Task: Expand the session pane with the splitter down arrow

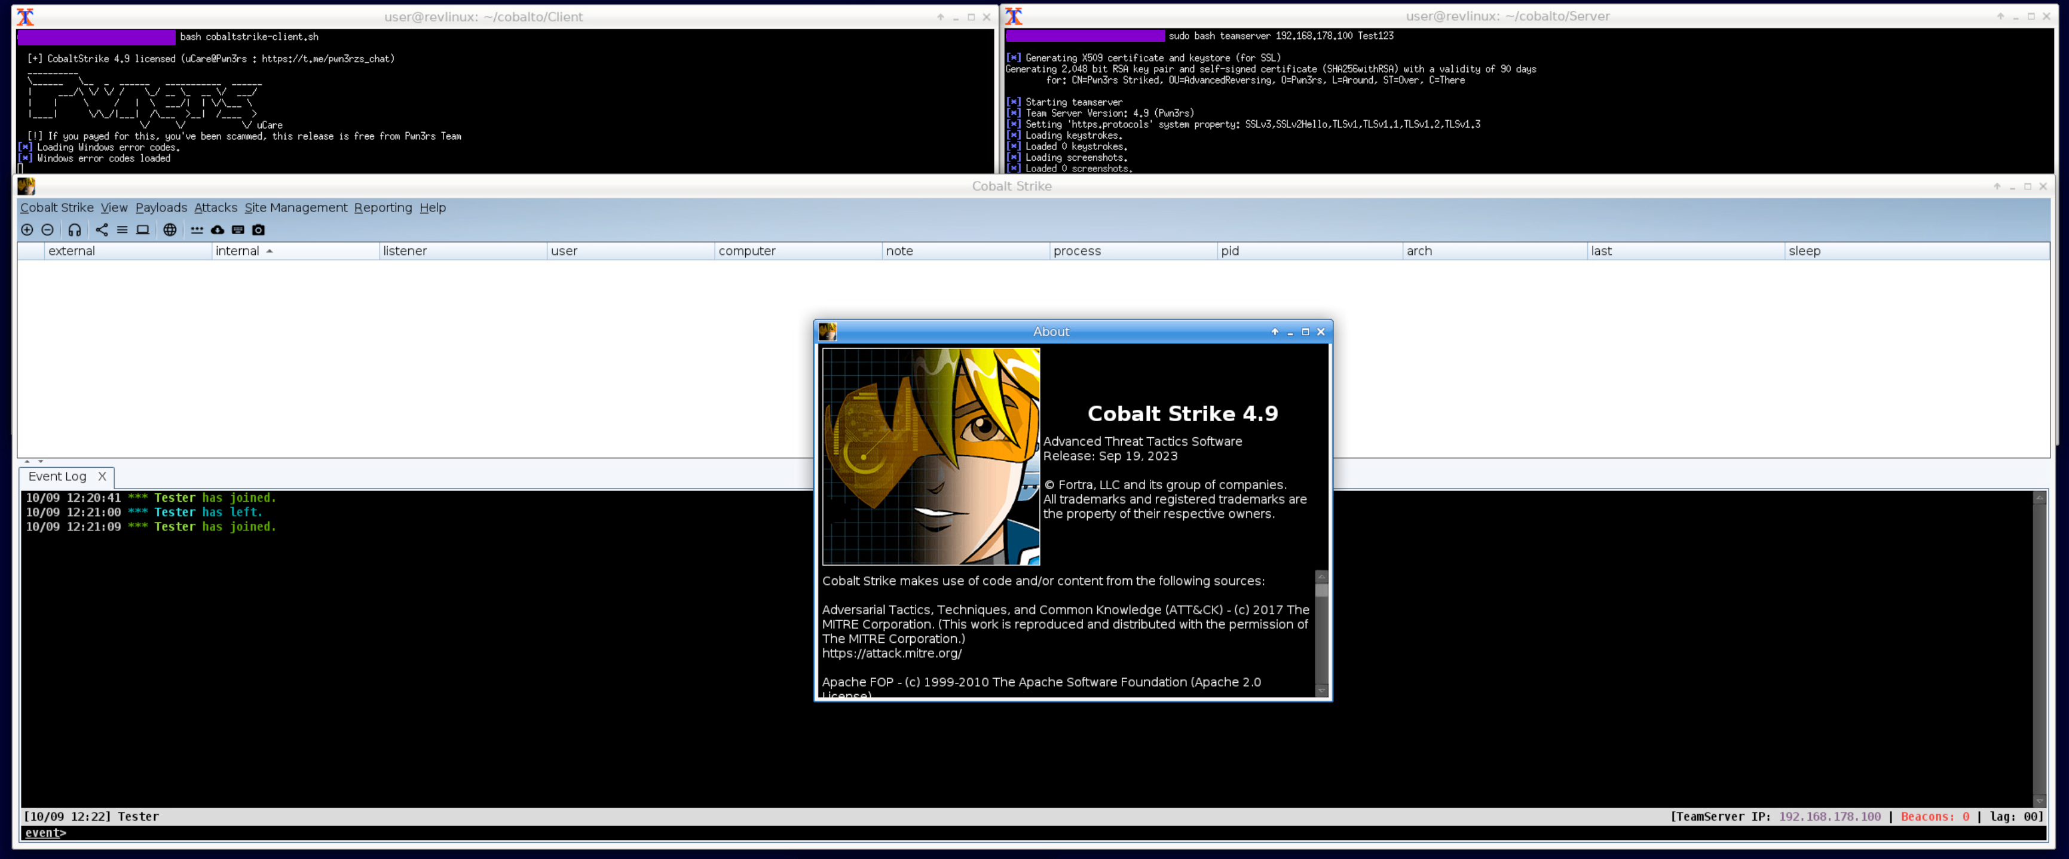Action: [40, 462]
